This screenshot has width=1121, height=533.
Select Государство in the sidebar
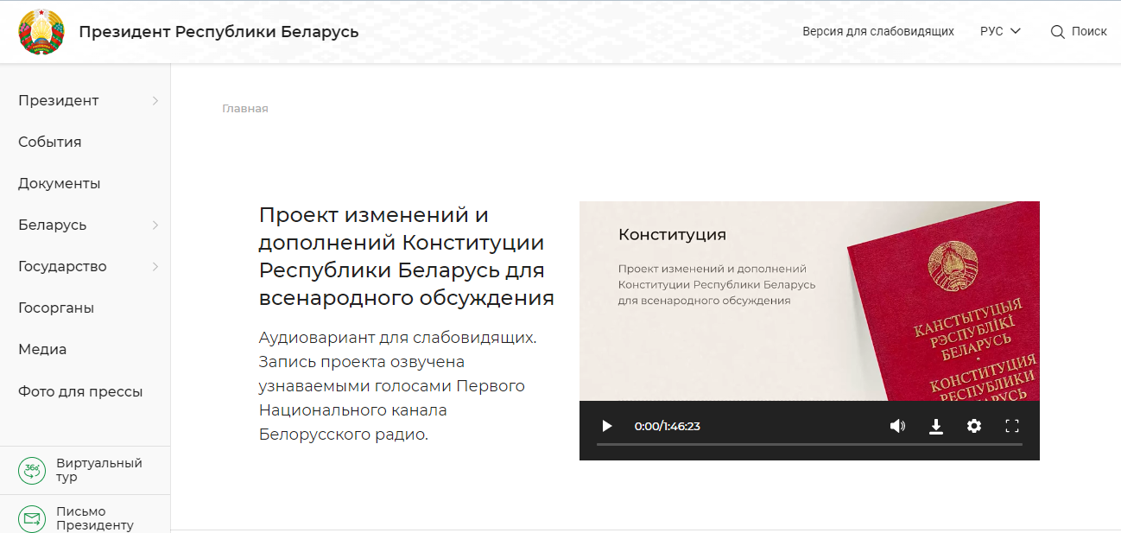coord(62,266)
